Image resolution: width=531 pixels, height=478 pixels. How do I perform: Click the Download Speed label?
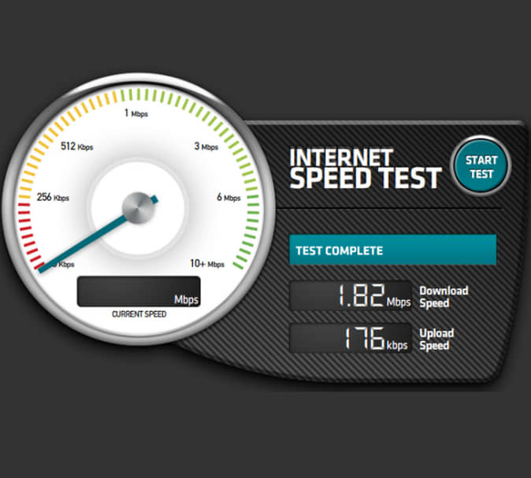(x=444, y=297)
